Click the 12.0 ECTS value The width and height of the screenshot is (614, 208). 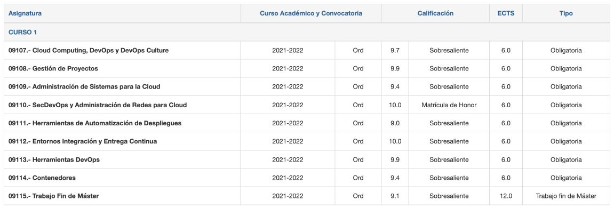pos(506,196)
